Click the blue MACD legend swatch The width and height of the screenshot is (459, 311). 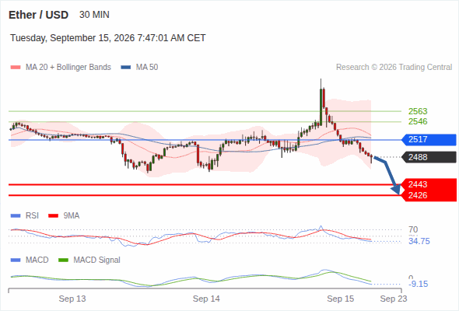coord(16,260)
